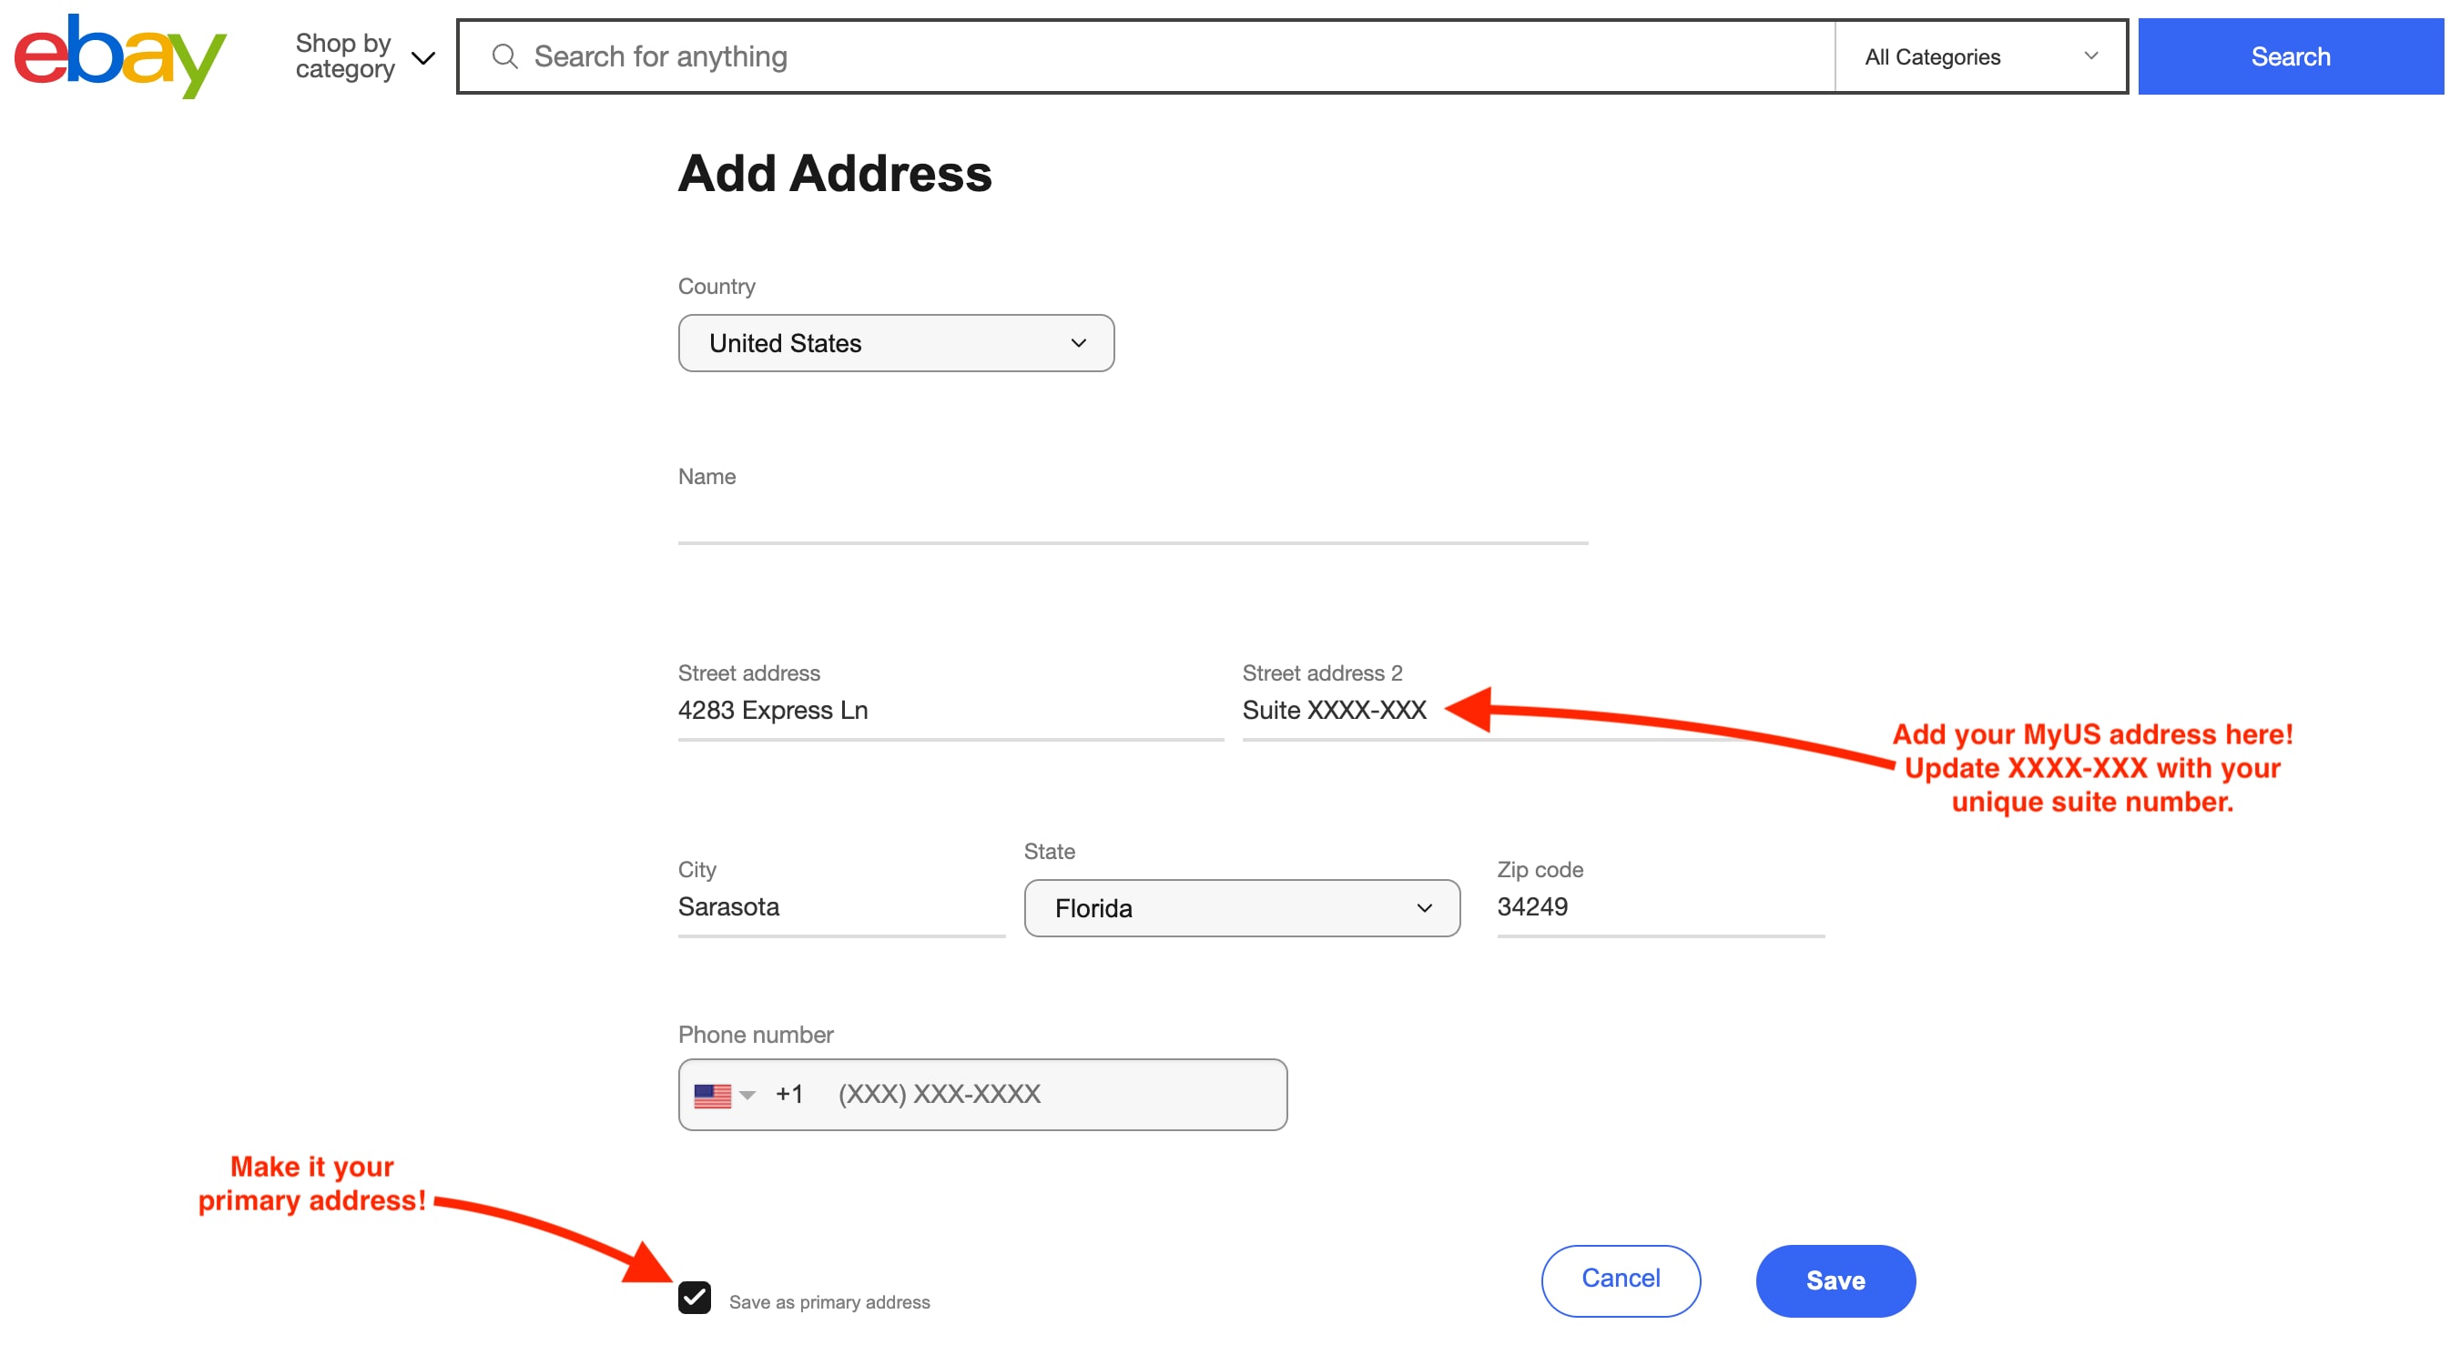The width and height of the screenshot is (2460, 1345).
Task: Open the Shop by category menu
Action: click(365, 56)
